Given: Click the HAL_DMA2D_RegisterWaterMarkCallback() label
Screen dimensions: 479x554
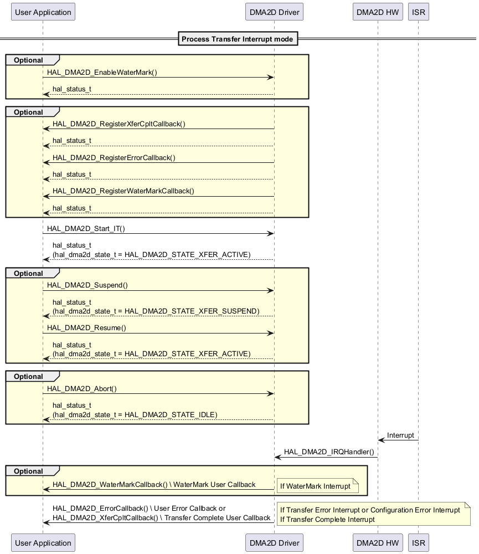Looking at the screenshot, I should tap(123, 191).
